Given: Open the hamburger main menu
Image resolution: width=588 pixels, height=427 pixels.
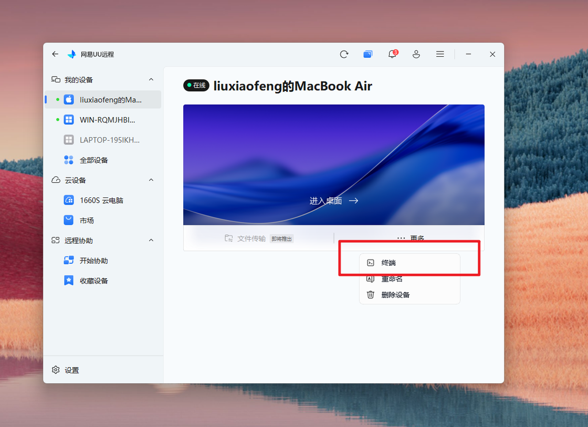Looking at the screenshot, I should (440, 55).
